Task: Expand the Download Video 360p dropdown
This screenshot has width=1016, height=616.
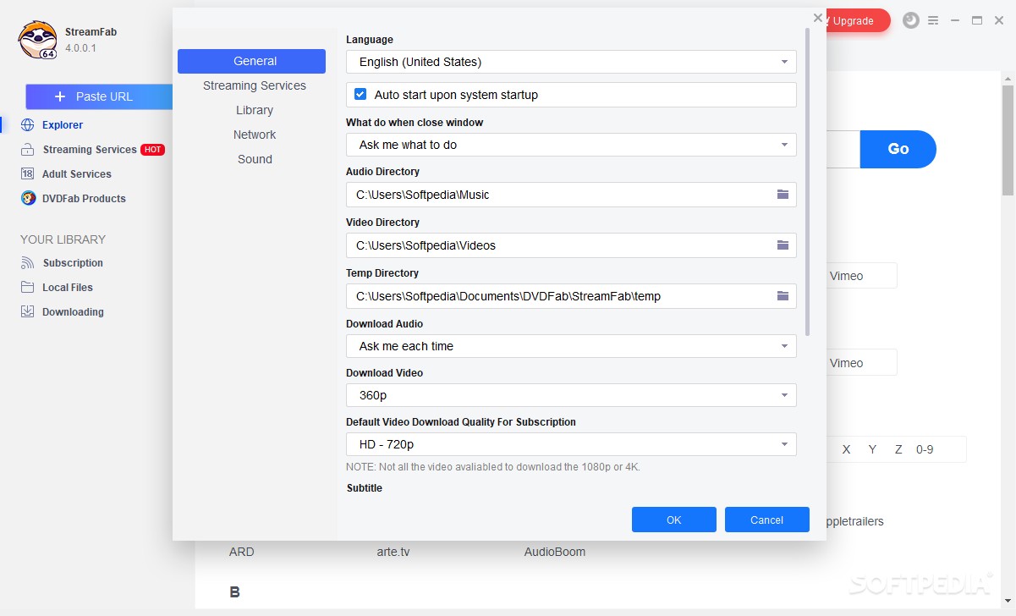Action: [x=571, y=395]
